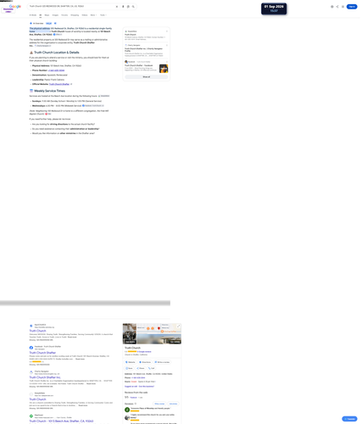The height and width of the screenshot is (424, 362).
Task: Open the AI Mode tab
Action: click(33, 15)
